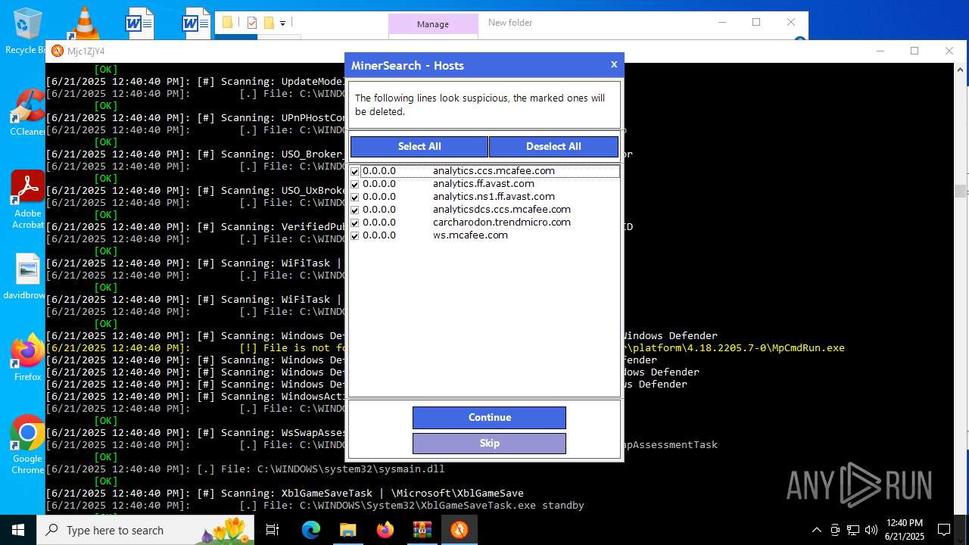Screen dimensions: 969x545
Task: Uncheck the analytics.ff.avast.com entry
Action: [x=354, y=184]
